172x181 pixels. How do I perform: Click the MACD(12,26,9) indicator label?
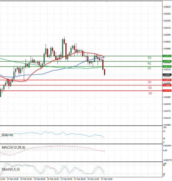pyautogui.click(x=13, y=147)
